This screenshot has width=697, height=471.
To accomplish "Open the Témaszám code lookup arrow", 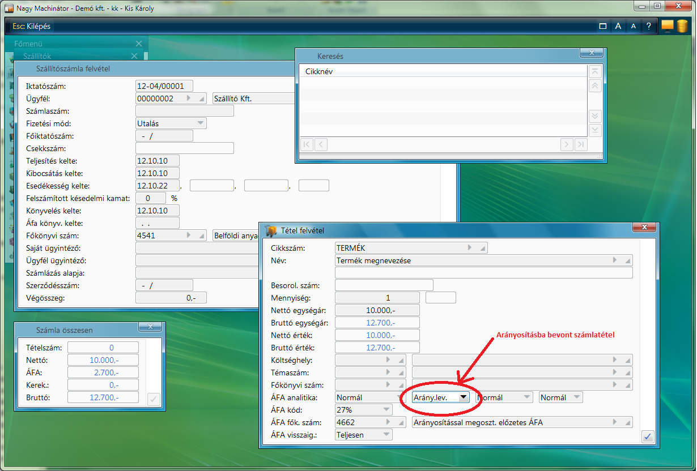I will tap(388, 372).
